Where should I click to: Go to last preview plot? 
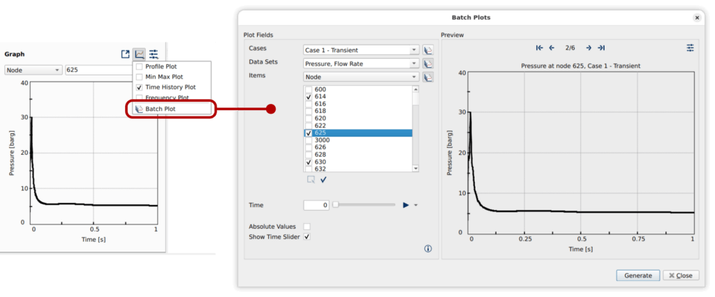(x=601, y=47)
